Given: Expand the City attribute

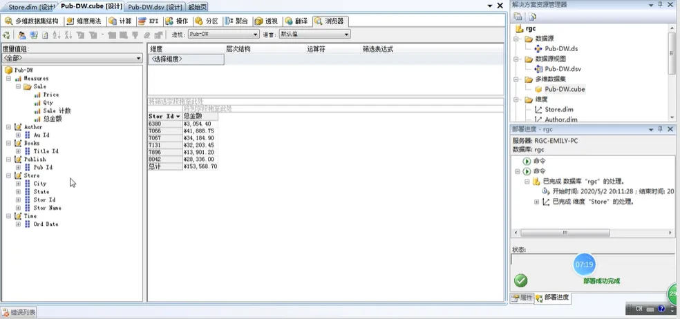Looking at the screenshot, I should (18, 184).
